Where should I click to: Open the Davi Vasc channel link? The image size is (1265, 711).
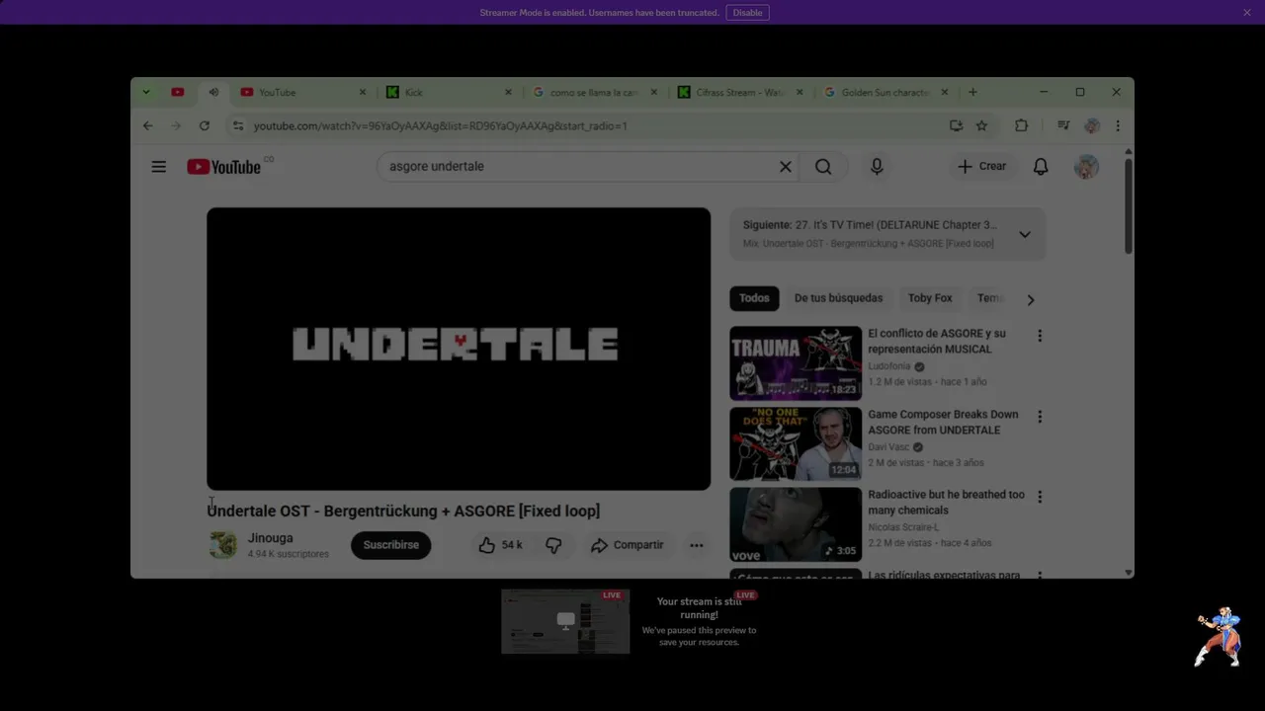[888, 447]
